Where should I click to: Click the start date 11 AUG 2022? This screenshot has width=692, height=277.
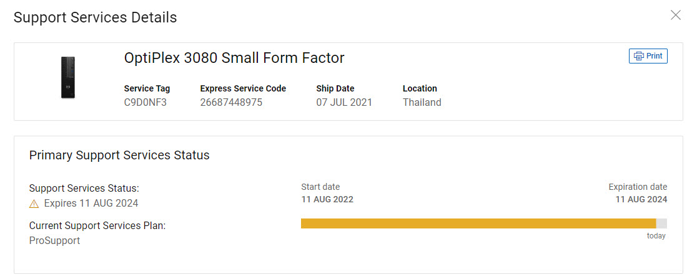coord(327,200)
